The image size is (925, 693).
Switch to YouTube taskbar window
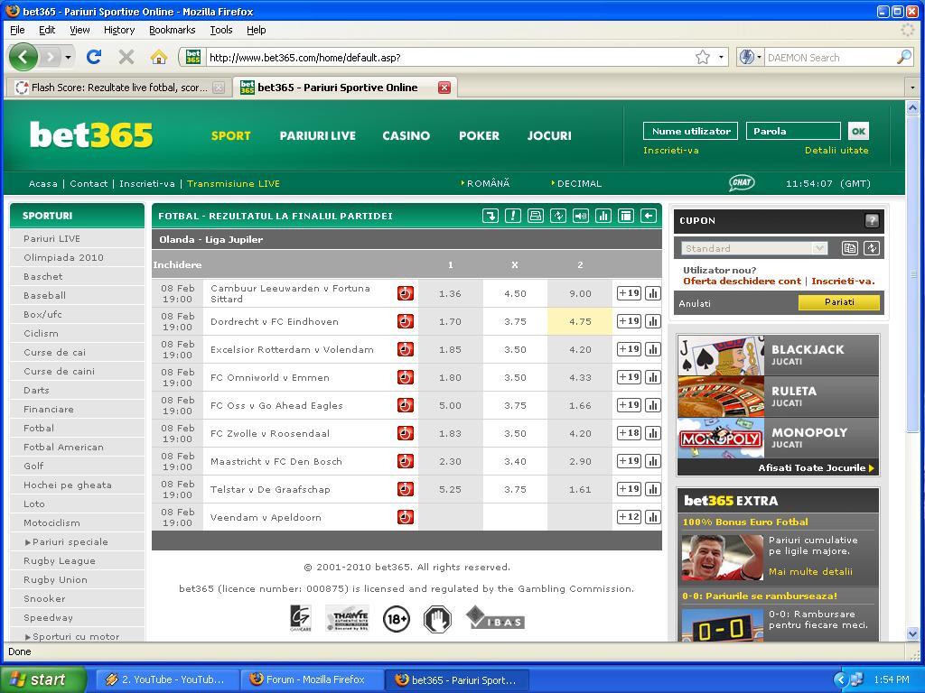[168, 679]
